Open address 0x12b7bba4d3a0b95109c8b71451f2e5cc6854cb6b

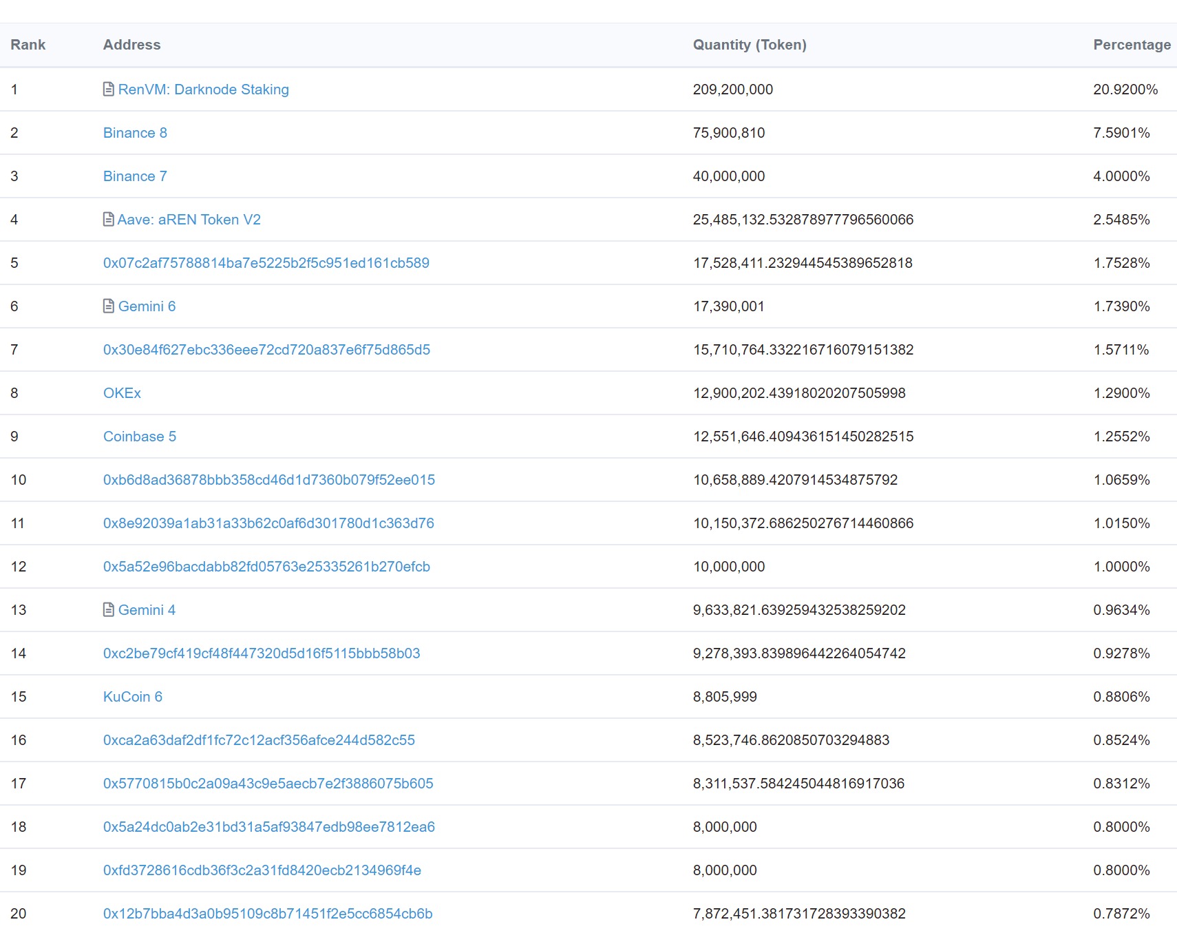268,914
